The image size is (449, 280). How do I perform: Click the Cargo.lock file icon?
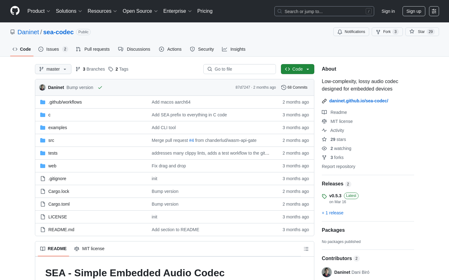(43, 191)
